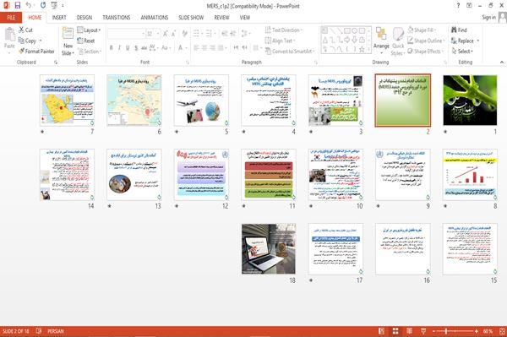Click Slide Sorter view icon in status bar
Viewport: 507px width, 337px height.
coord(395,331)
